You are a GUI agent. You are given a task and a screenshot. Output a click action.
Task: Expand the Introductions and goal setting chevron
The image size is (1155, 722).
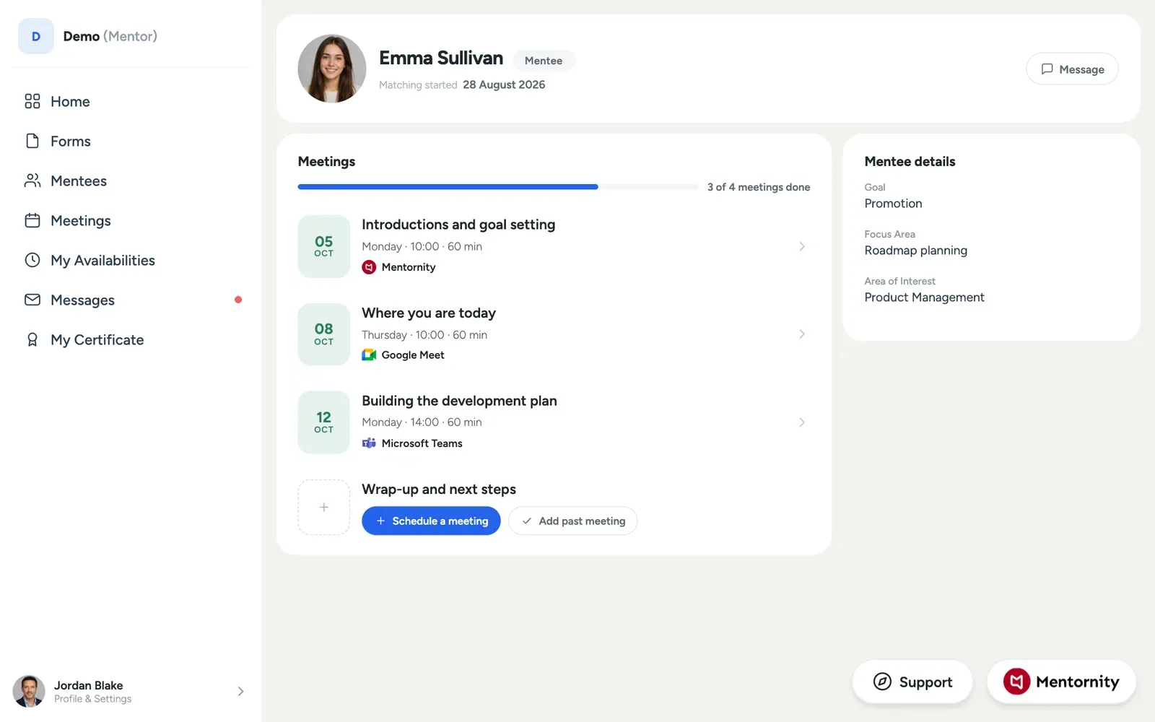tap(802, 246)
